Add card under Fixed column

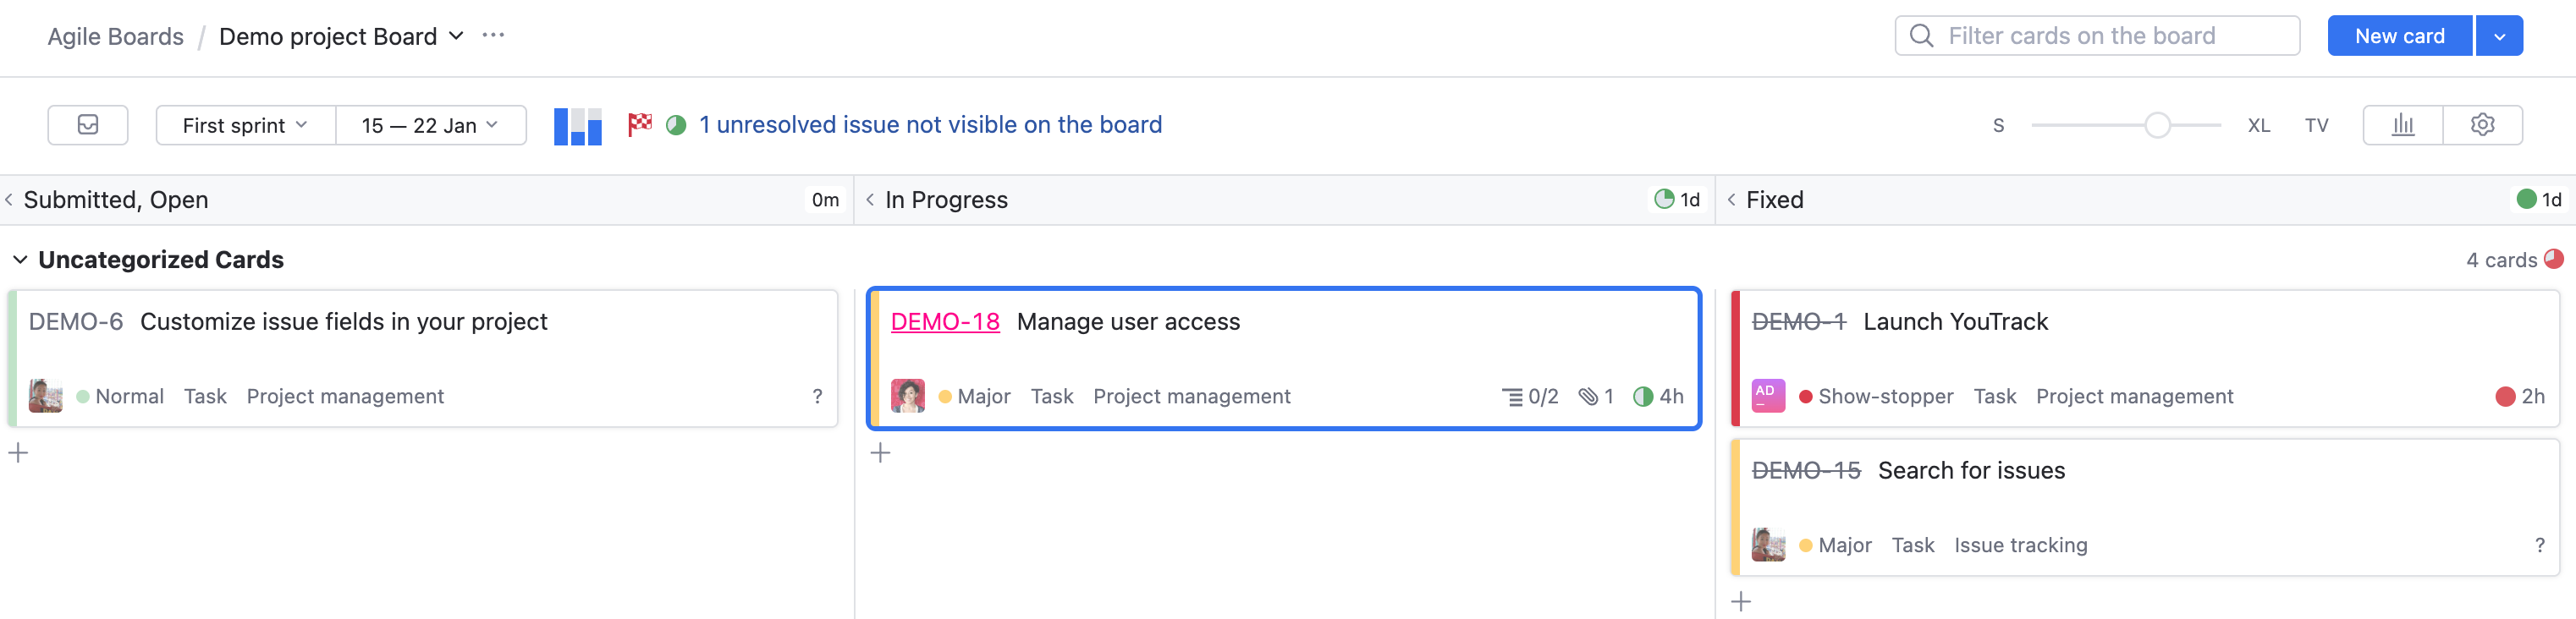pyautogui.click(x=1741, y=601)
